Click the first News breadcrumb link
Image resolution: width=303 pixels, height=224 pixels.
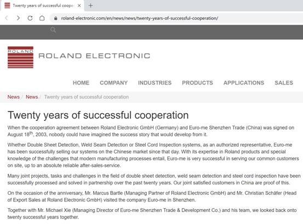[14, 97]
